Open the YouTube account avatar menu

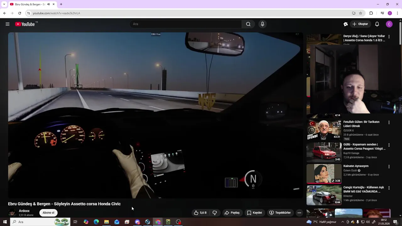[x=389, y=24]
